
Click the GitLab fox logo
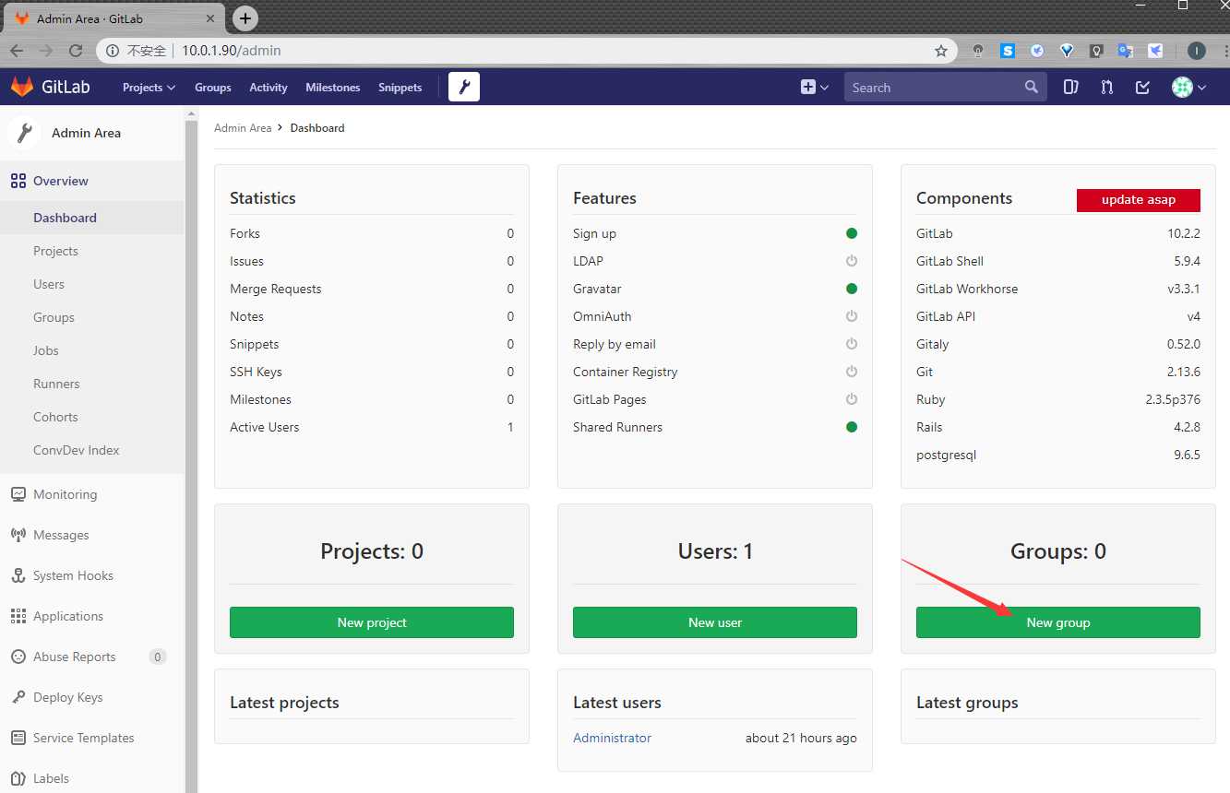pyautogui.click(x=22, y=88)
